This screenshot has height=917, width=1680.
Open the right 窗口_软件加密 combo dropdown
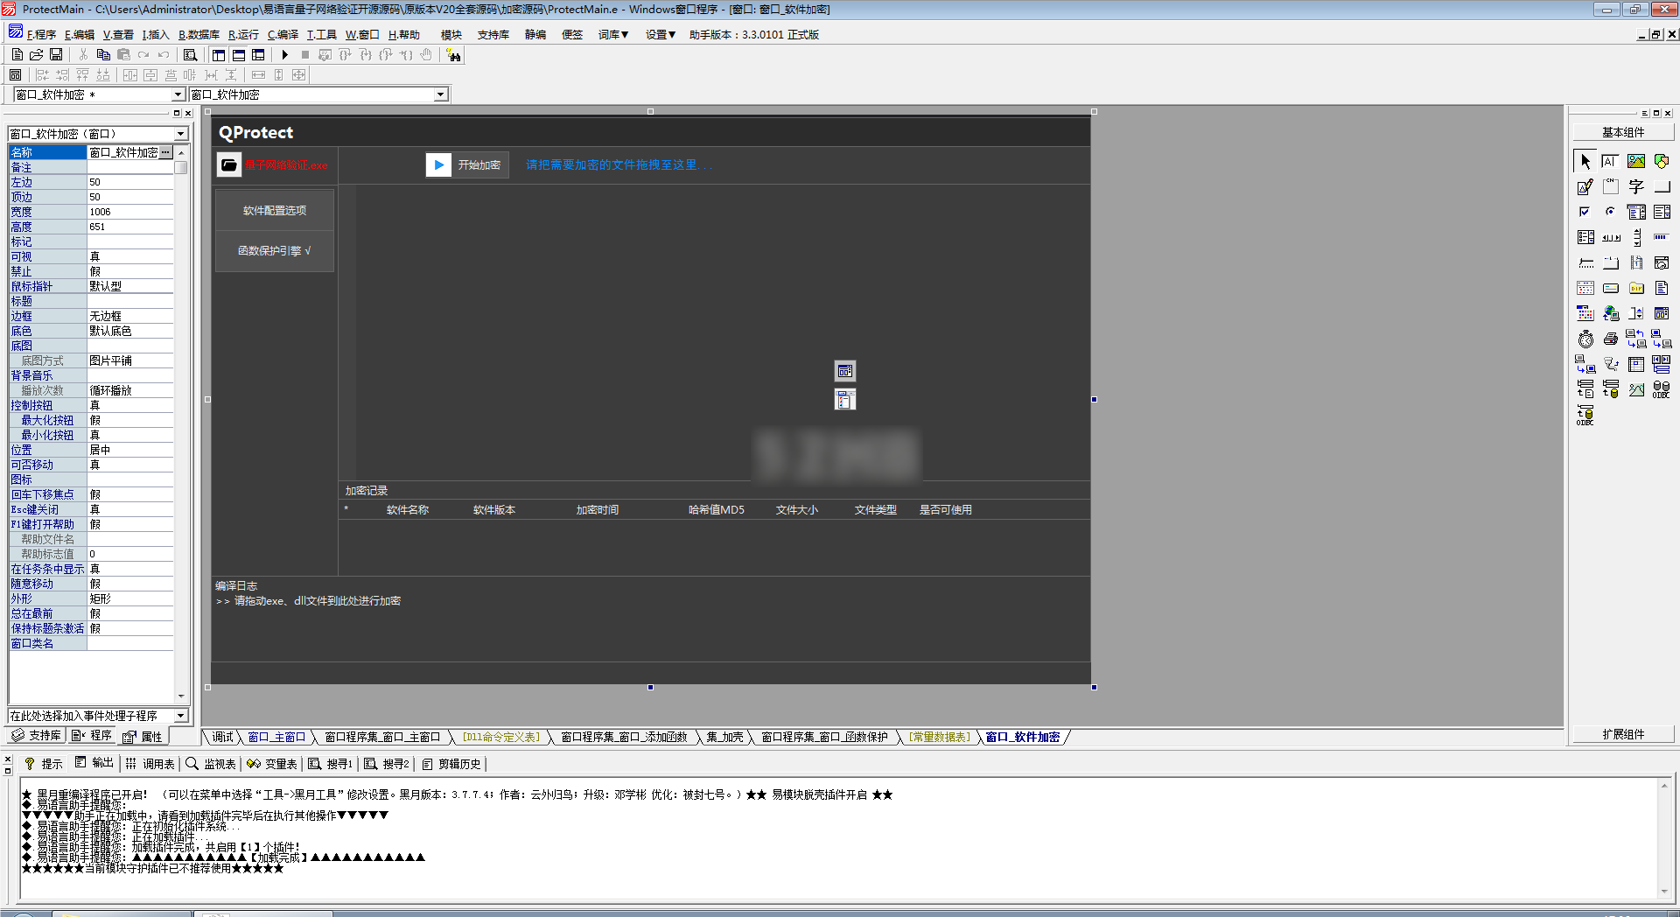pos(441,94)
